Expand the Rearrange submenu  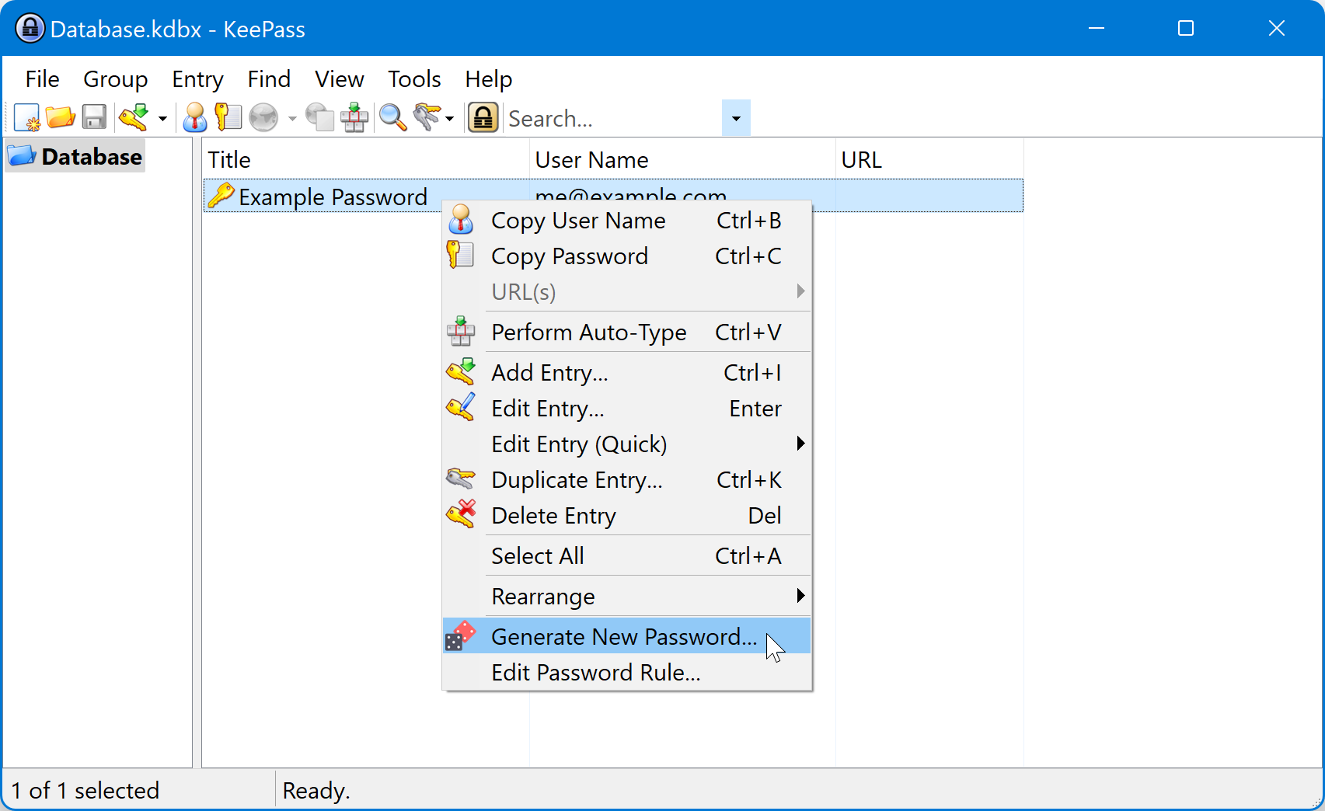coord(627,597)
